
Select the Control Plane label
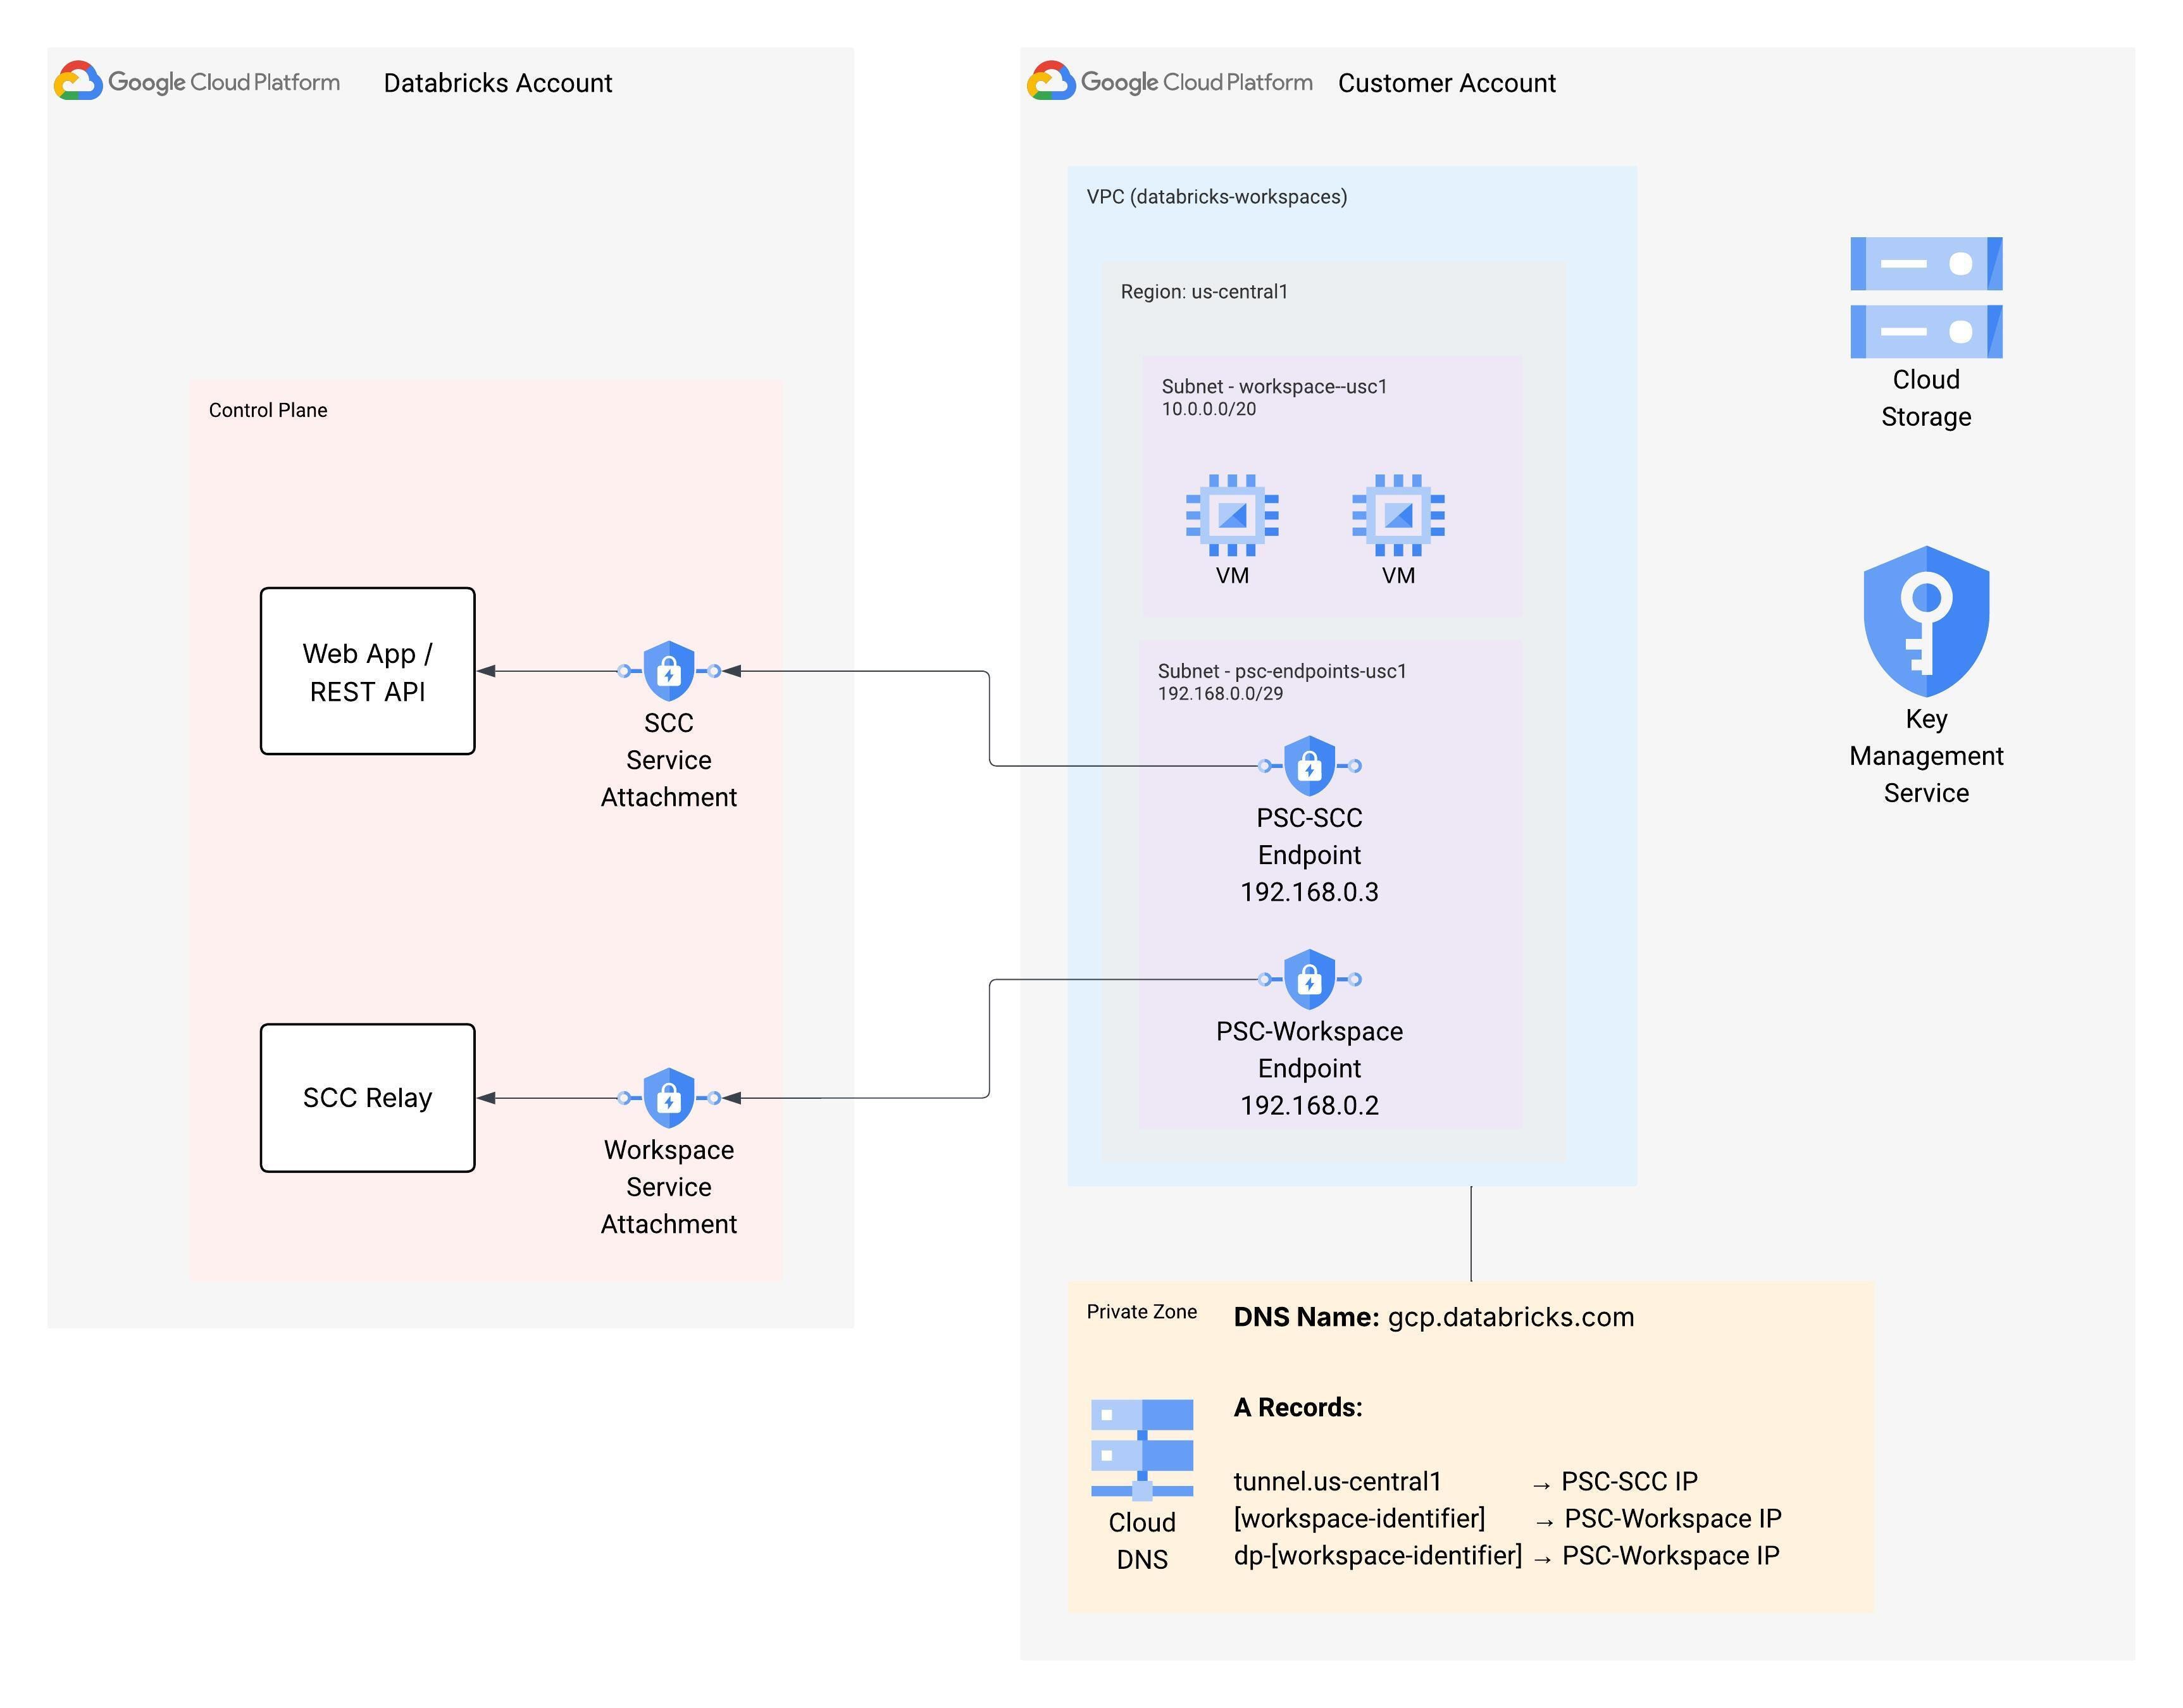click(x=267, y=410)
